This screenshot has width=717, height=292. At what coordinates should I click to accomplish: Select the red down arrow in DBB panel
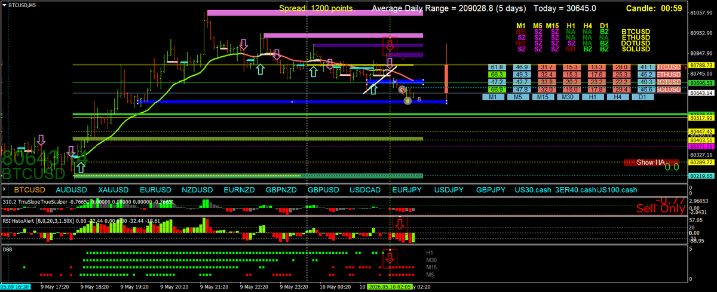[390, 257]
